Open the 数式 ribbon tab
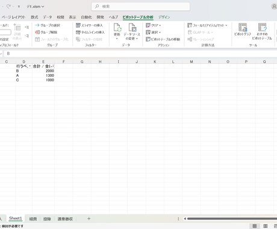Image resolution: width=277 pixels, height=229 pixels. (34, 17)
